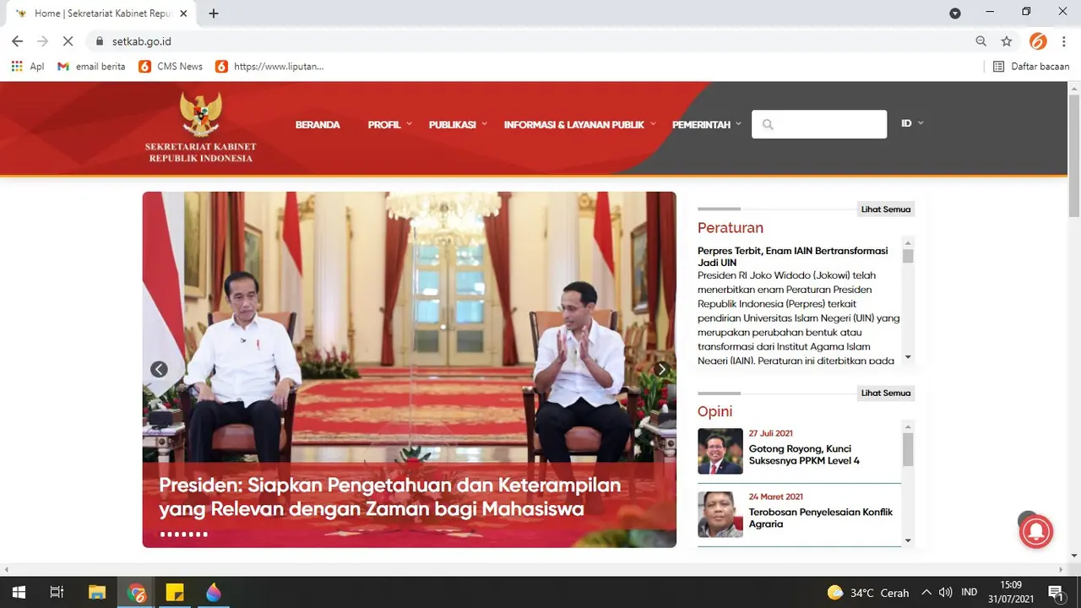The image size is (1081, 608).
Task: Open the Perpres Terbit Enam IAIN article
Action: (793, 257)
